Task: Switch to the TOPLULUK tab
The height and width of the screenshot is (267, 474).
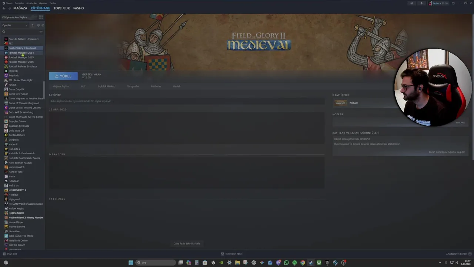Action: 61,8
